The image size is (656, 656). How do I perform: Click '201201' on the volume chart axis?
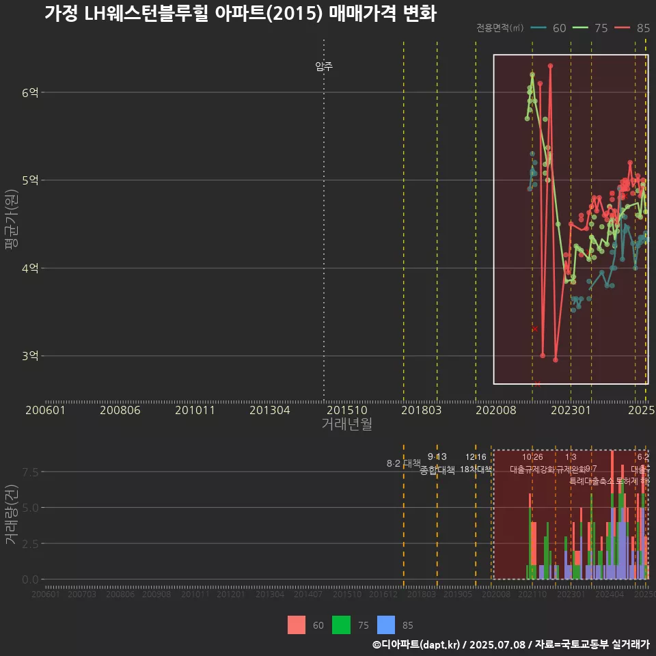(x=230, y=594)
